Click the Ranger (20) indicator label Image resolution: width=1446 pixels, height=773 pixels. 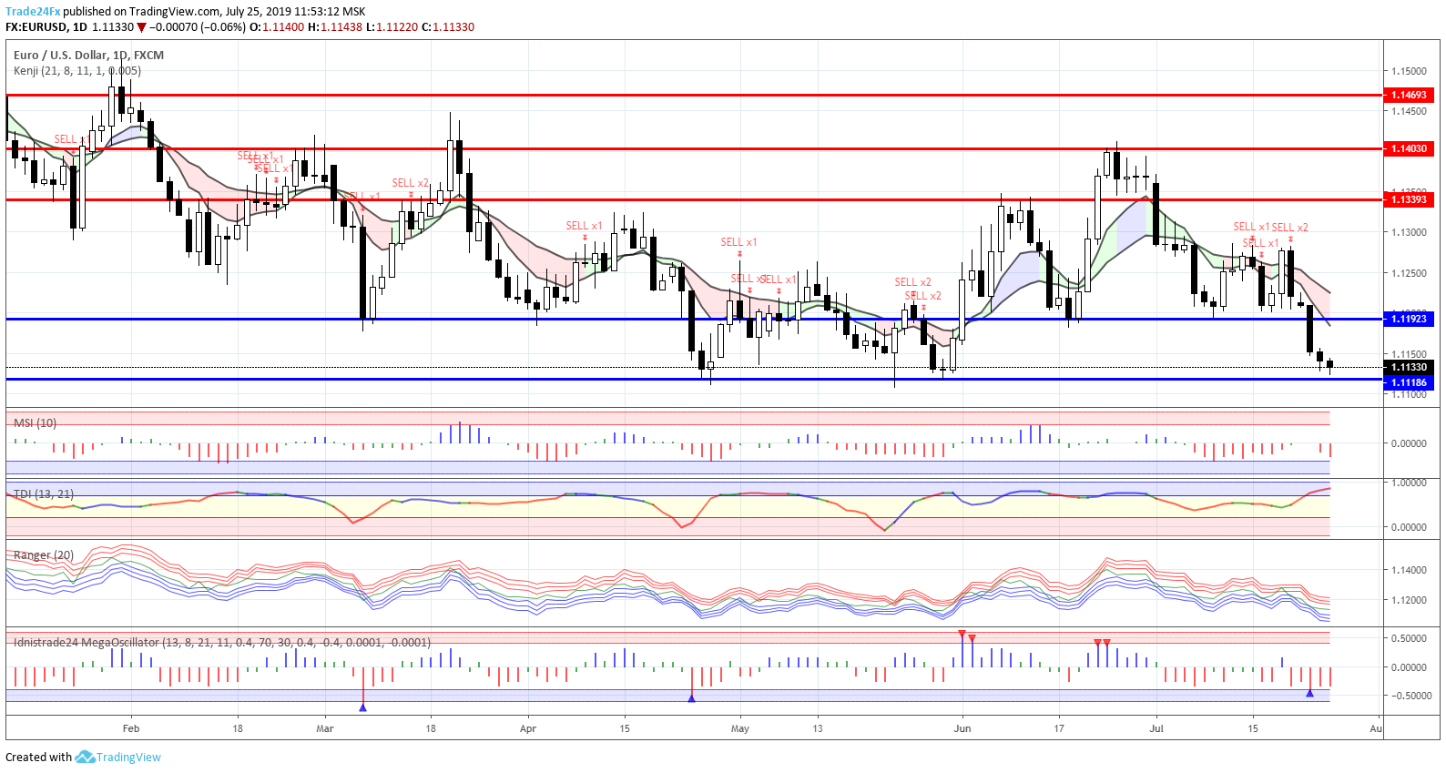click(44, 554)
